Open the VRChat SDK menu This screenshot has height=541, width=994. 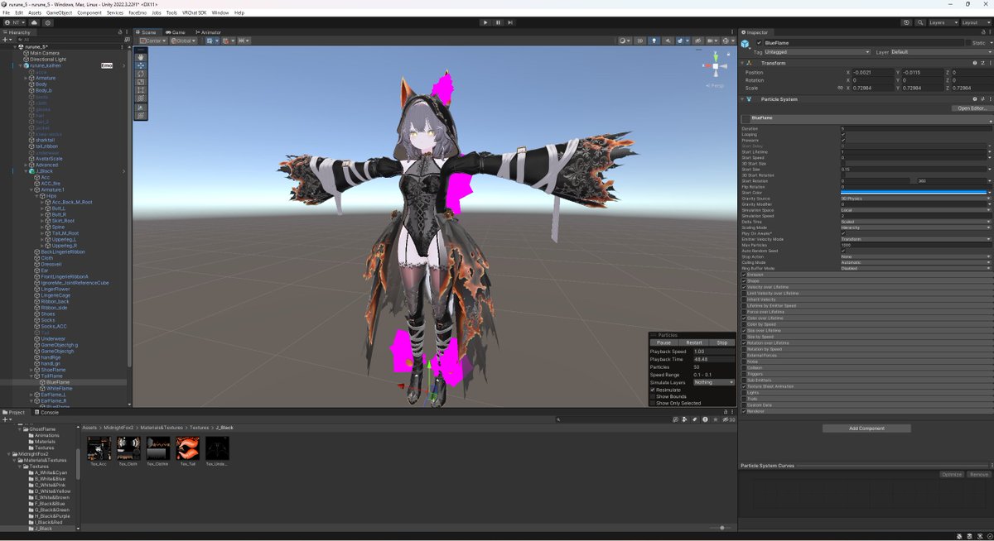pos(195,13)
